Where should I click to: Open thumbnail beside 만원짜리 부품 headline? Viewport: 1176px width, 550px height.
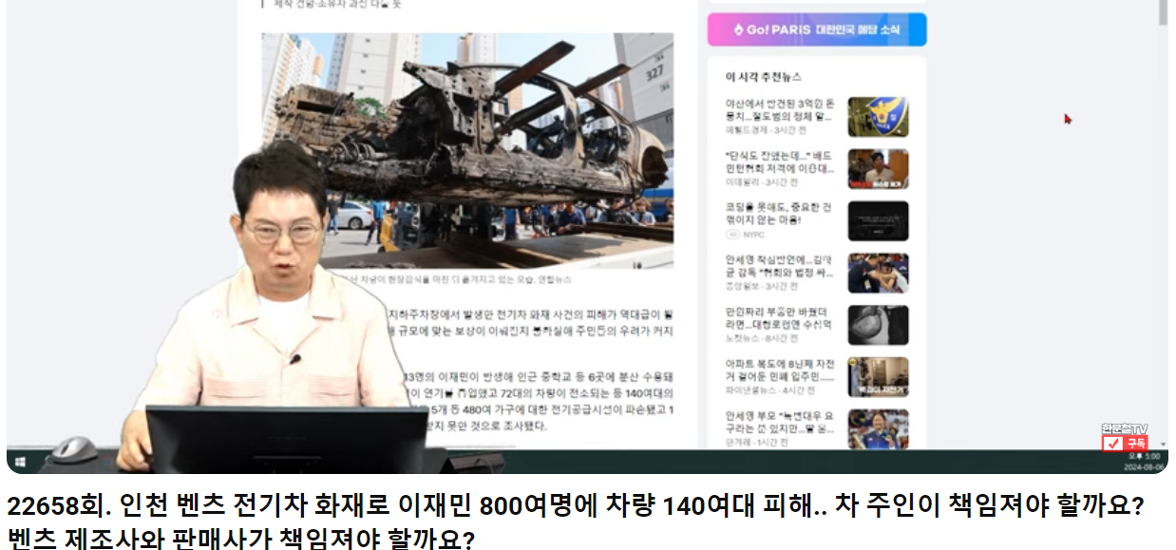[878, 325]
